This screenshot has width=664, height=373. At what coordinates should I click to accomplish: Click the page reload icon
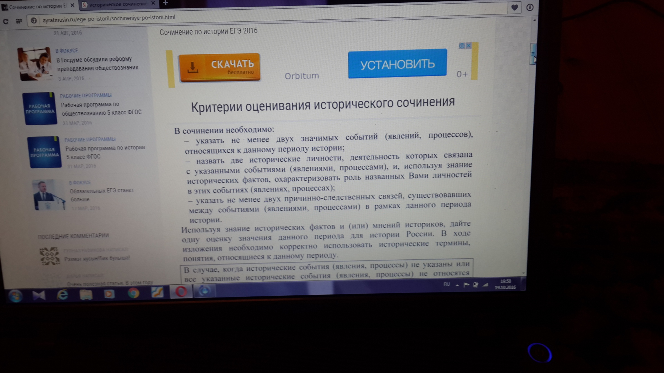(x=6, y=21)
